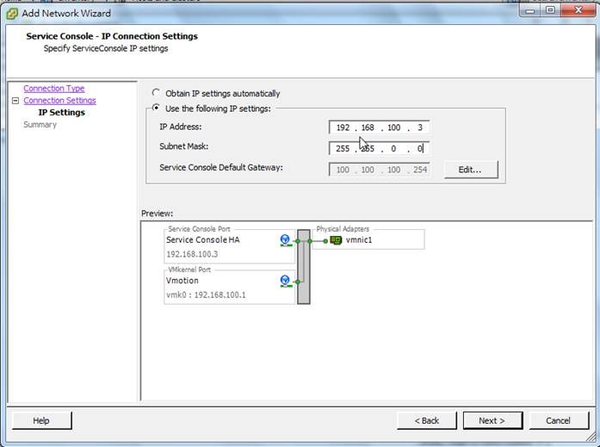This screenshot has width=600, height=447.
Task: Click the IP Address third octet 100
Action: pyautogui.click(x=393, y=127)
